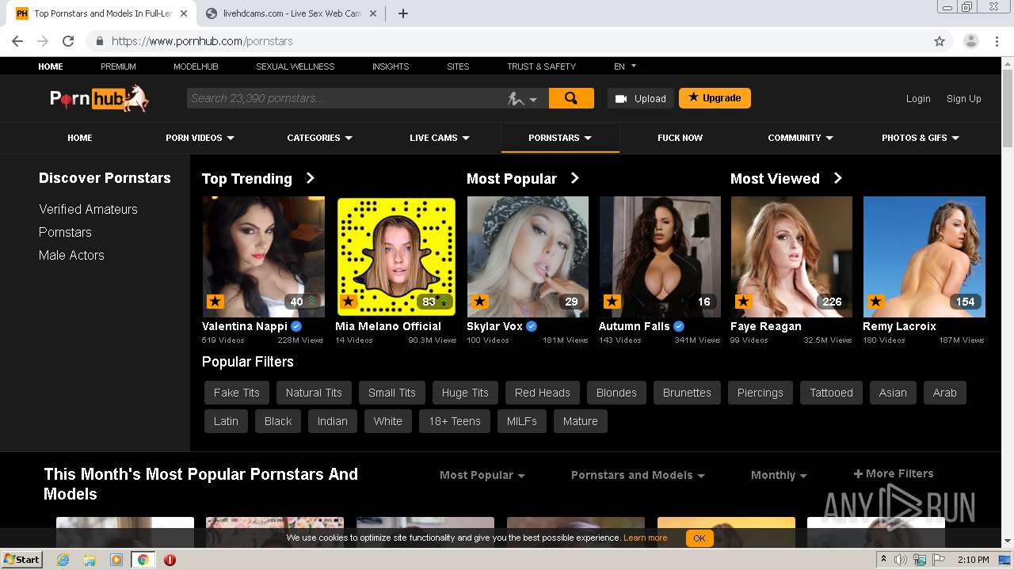Select HOME in the main navigation bar
The width and height of the screenshot is (1014, 570).
pos(79,138)
